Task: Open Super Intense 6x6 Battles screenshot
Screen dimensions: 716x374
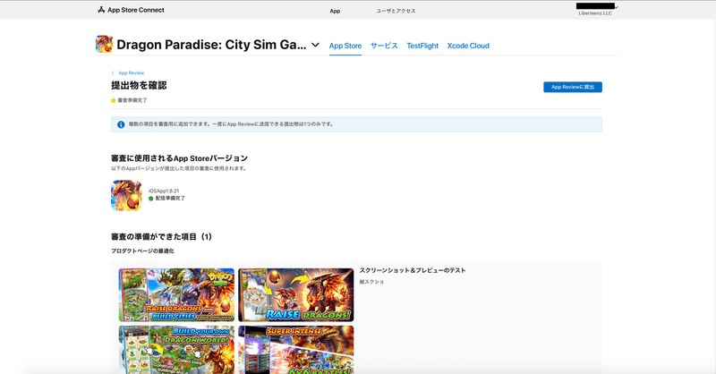Action: 296,350
